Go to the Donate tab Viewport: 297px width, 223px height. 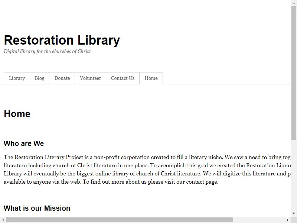(x=62, y=78)
